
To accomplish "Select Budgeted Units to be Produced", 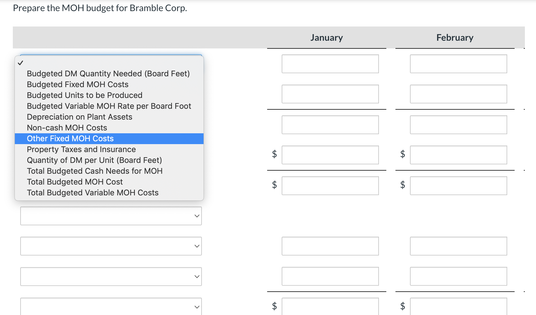I will (84, 95).
